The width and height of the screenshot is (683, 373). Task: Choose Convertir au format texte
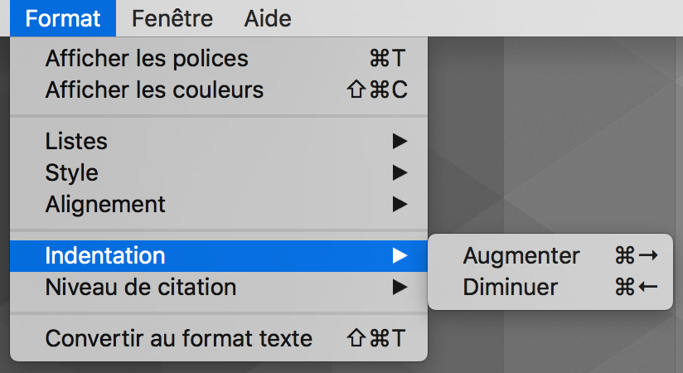[178, 338]
